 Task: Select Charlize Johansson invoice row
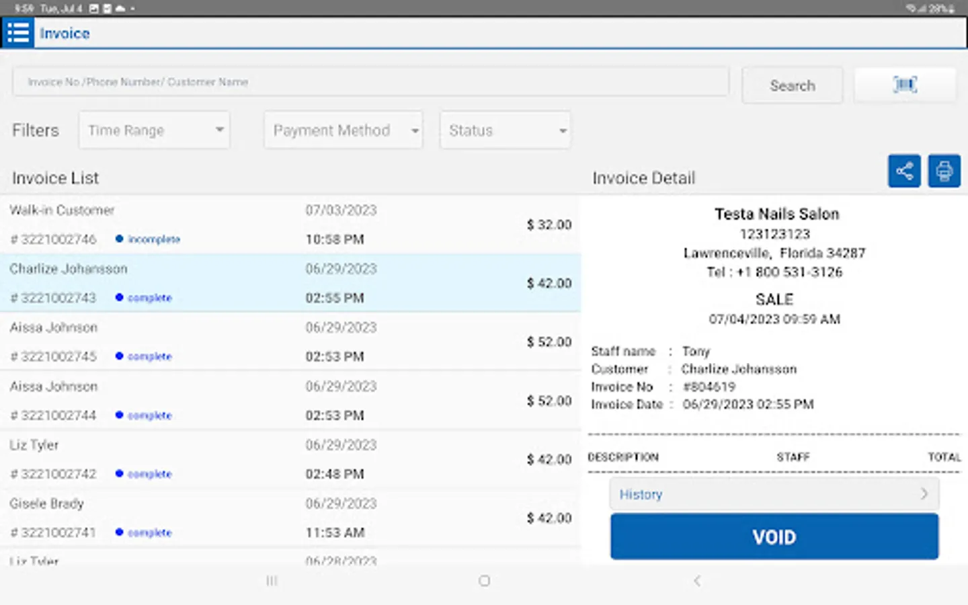(290, 283)
